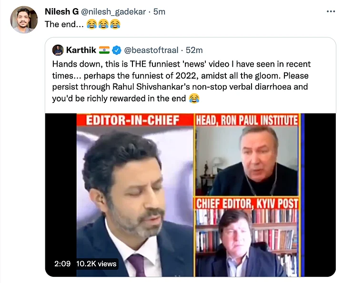Click the 5m timestamp on the tweet
343x283 pixels.
[x=159, y=11]
